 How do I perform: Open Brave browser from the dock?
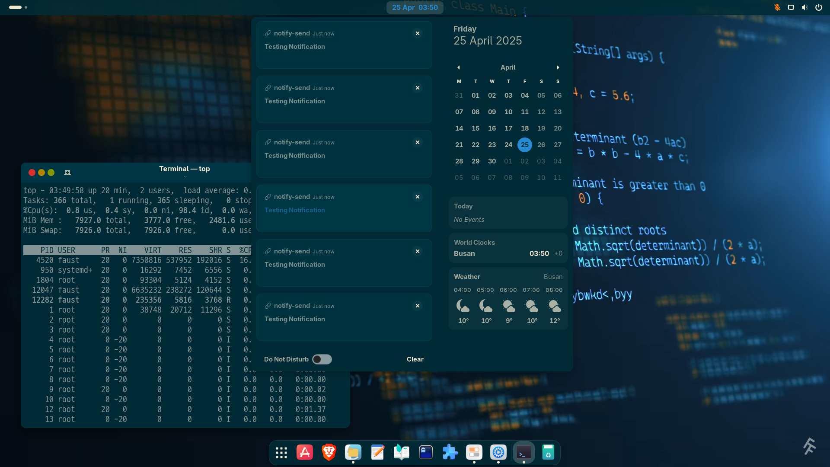click(x=329, y=452)
